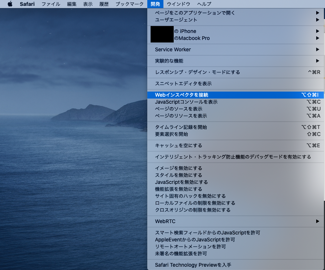The image size is (325, 270).
Task: Choose レスポンシブ・デザイン・モードにする
Action: (x=236, y=72)
